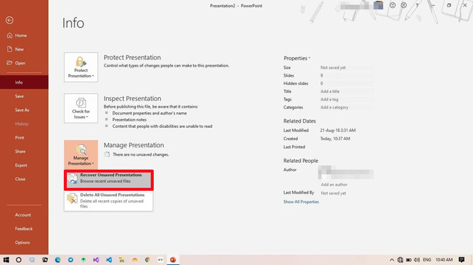Image resolution: width=473 pixels, height=265 pixels.
Task: Select Delete All Unsaved Presentations entry
Action: tap(109, 200)
